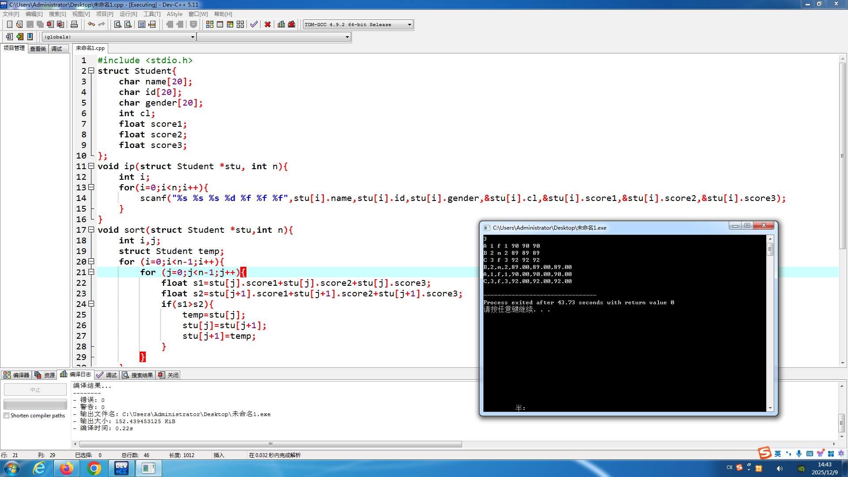Enable the Shorten compiler paths checkbox

coord(7,416)
